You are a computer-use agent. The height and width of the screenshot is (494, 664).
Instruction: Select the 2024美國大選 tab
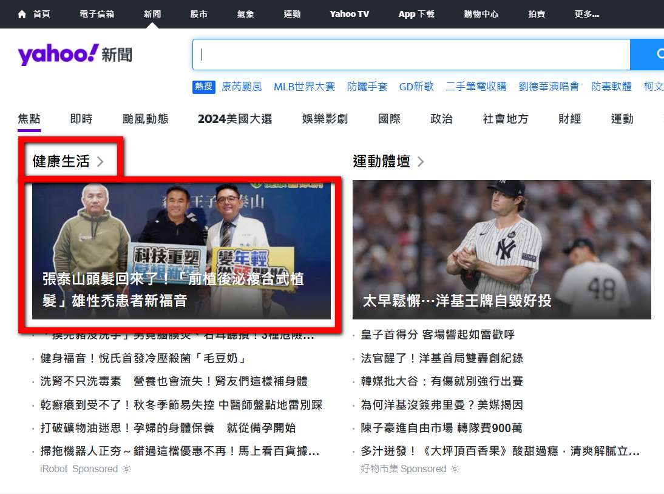(x=235, y=119)
